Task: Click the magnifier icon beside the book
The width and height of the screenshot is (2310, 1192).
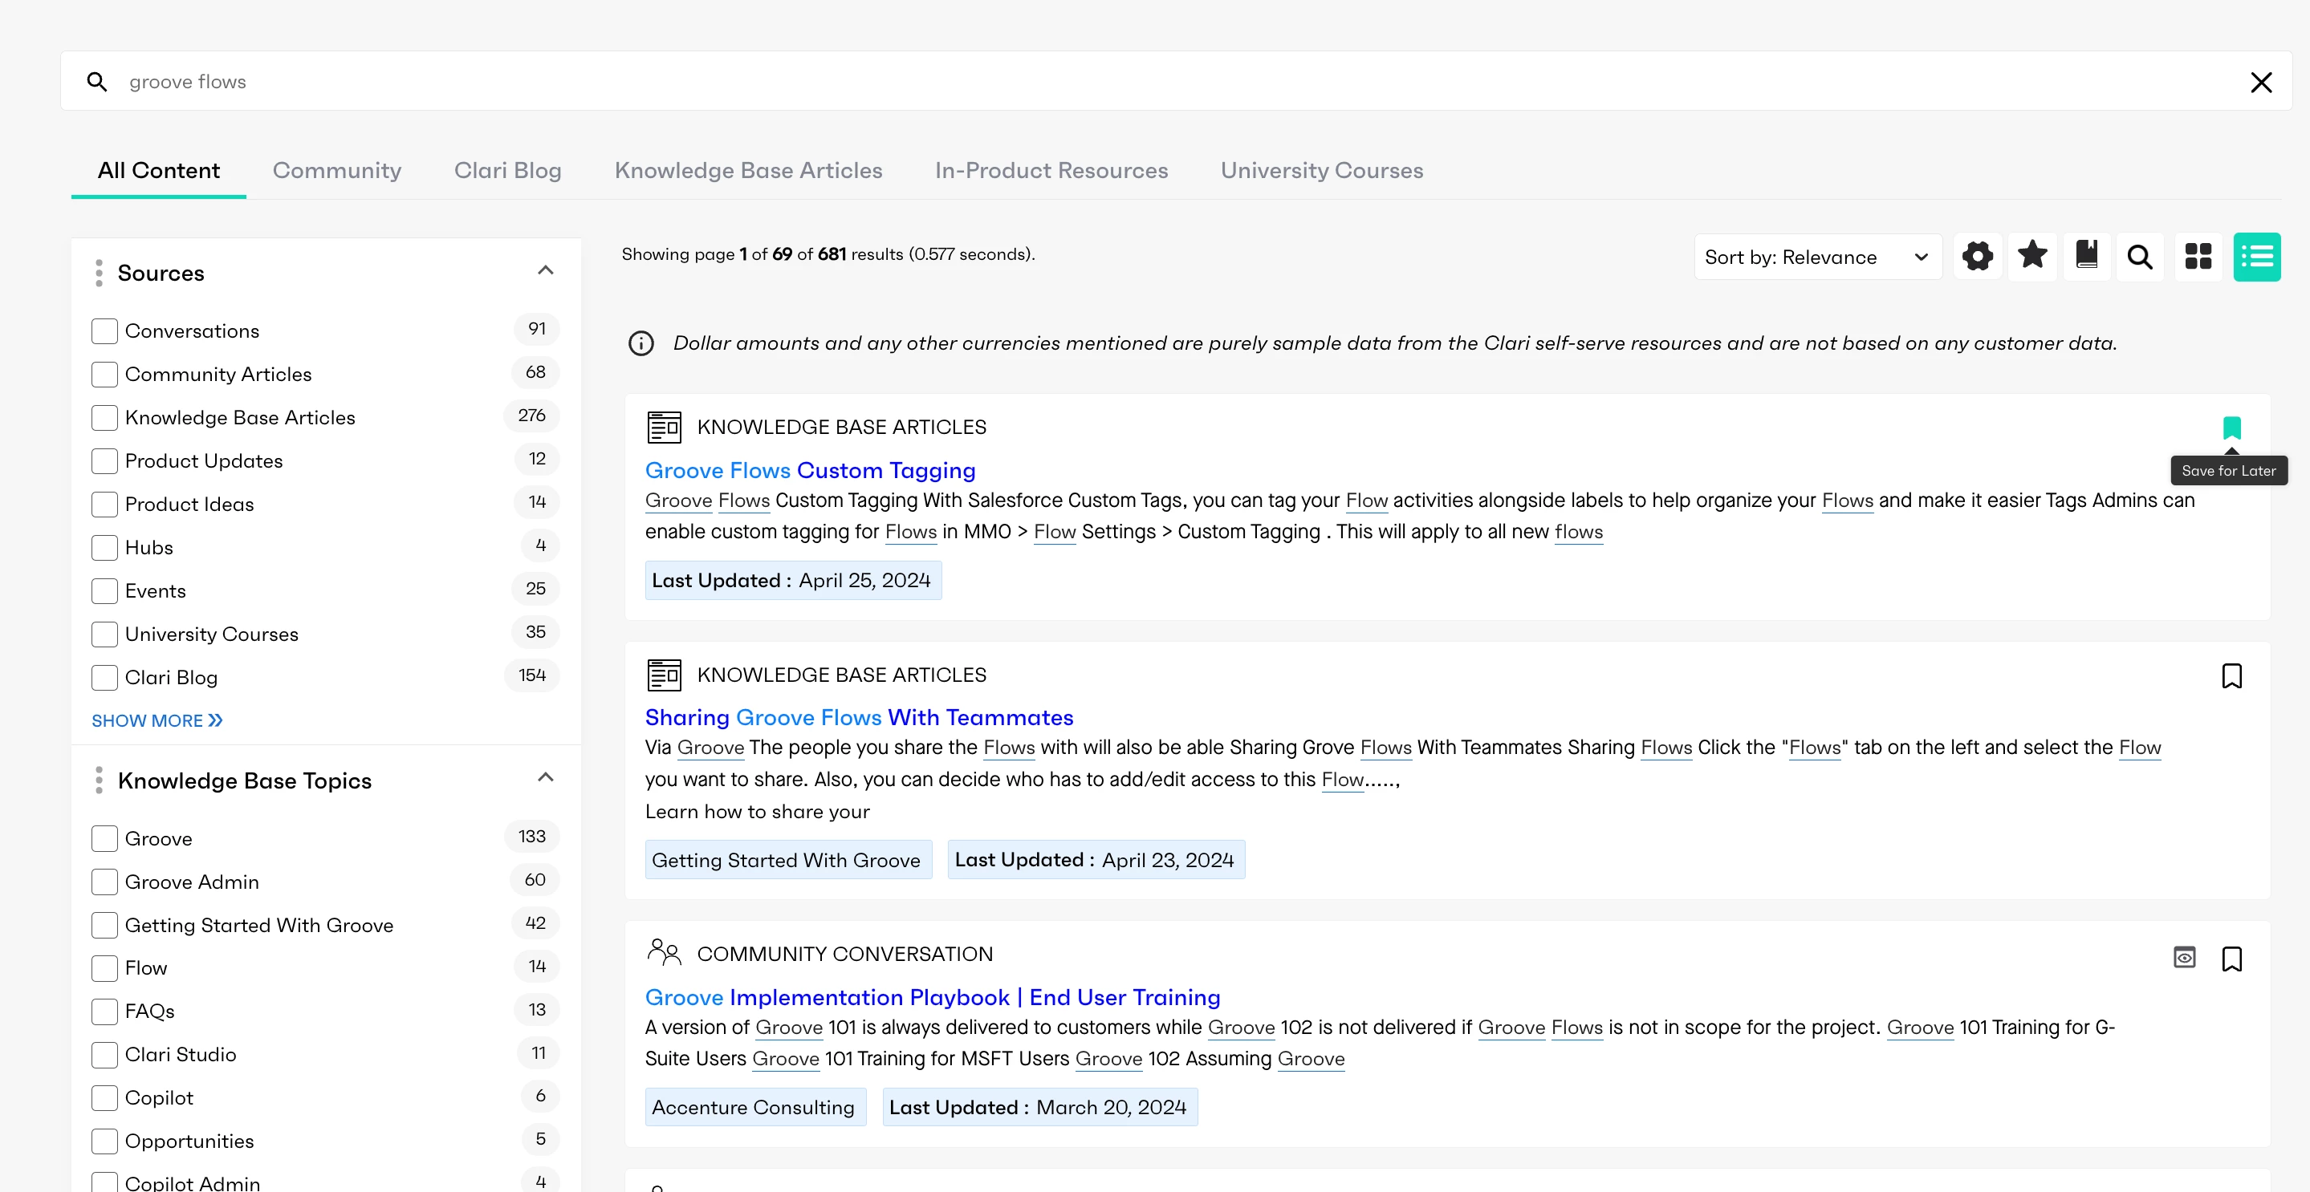Action: point(2141,257)
